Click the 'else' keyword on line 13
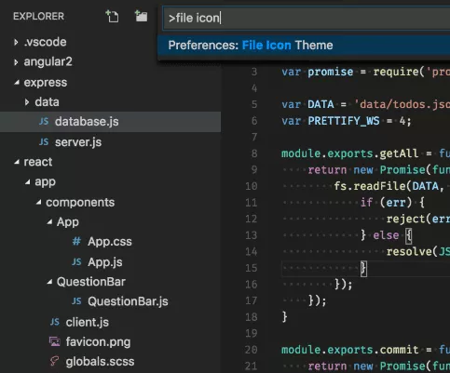450x373 pixels. tap(386, 235)
